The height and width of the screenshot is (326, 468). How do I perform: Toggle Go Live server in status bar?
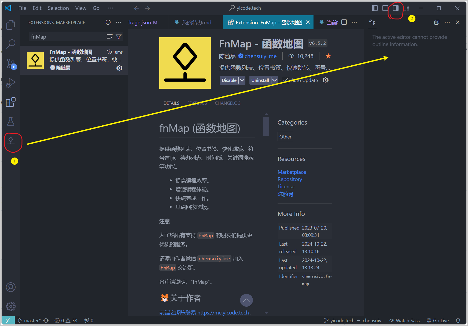(x=438, y=320)
